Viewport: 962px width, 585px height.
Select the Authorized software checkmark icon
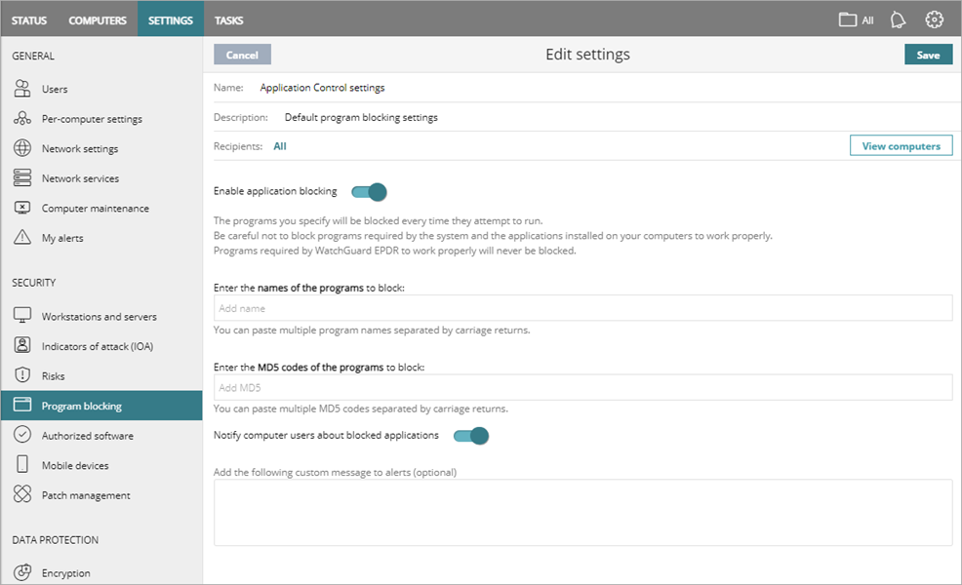(22, 436)
